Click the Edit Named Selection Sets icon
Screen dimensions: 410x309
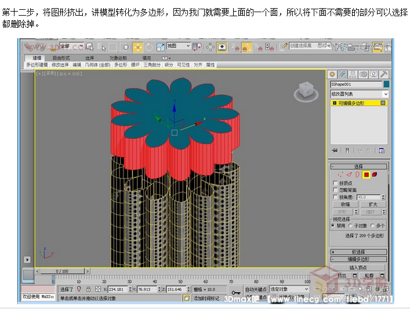pyautogui.click(x=283, y=47)
